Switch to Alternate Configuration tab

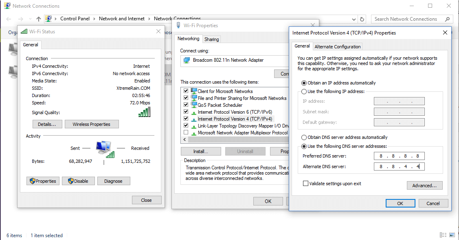(x=338, y=47)
